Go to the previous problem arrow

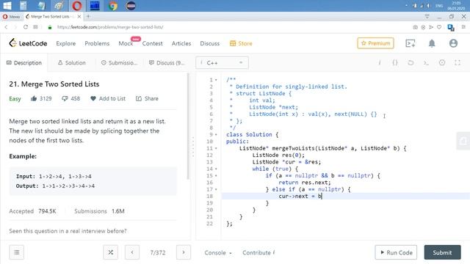(x=132, y=252)
